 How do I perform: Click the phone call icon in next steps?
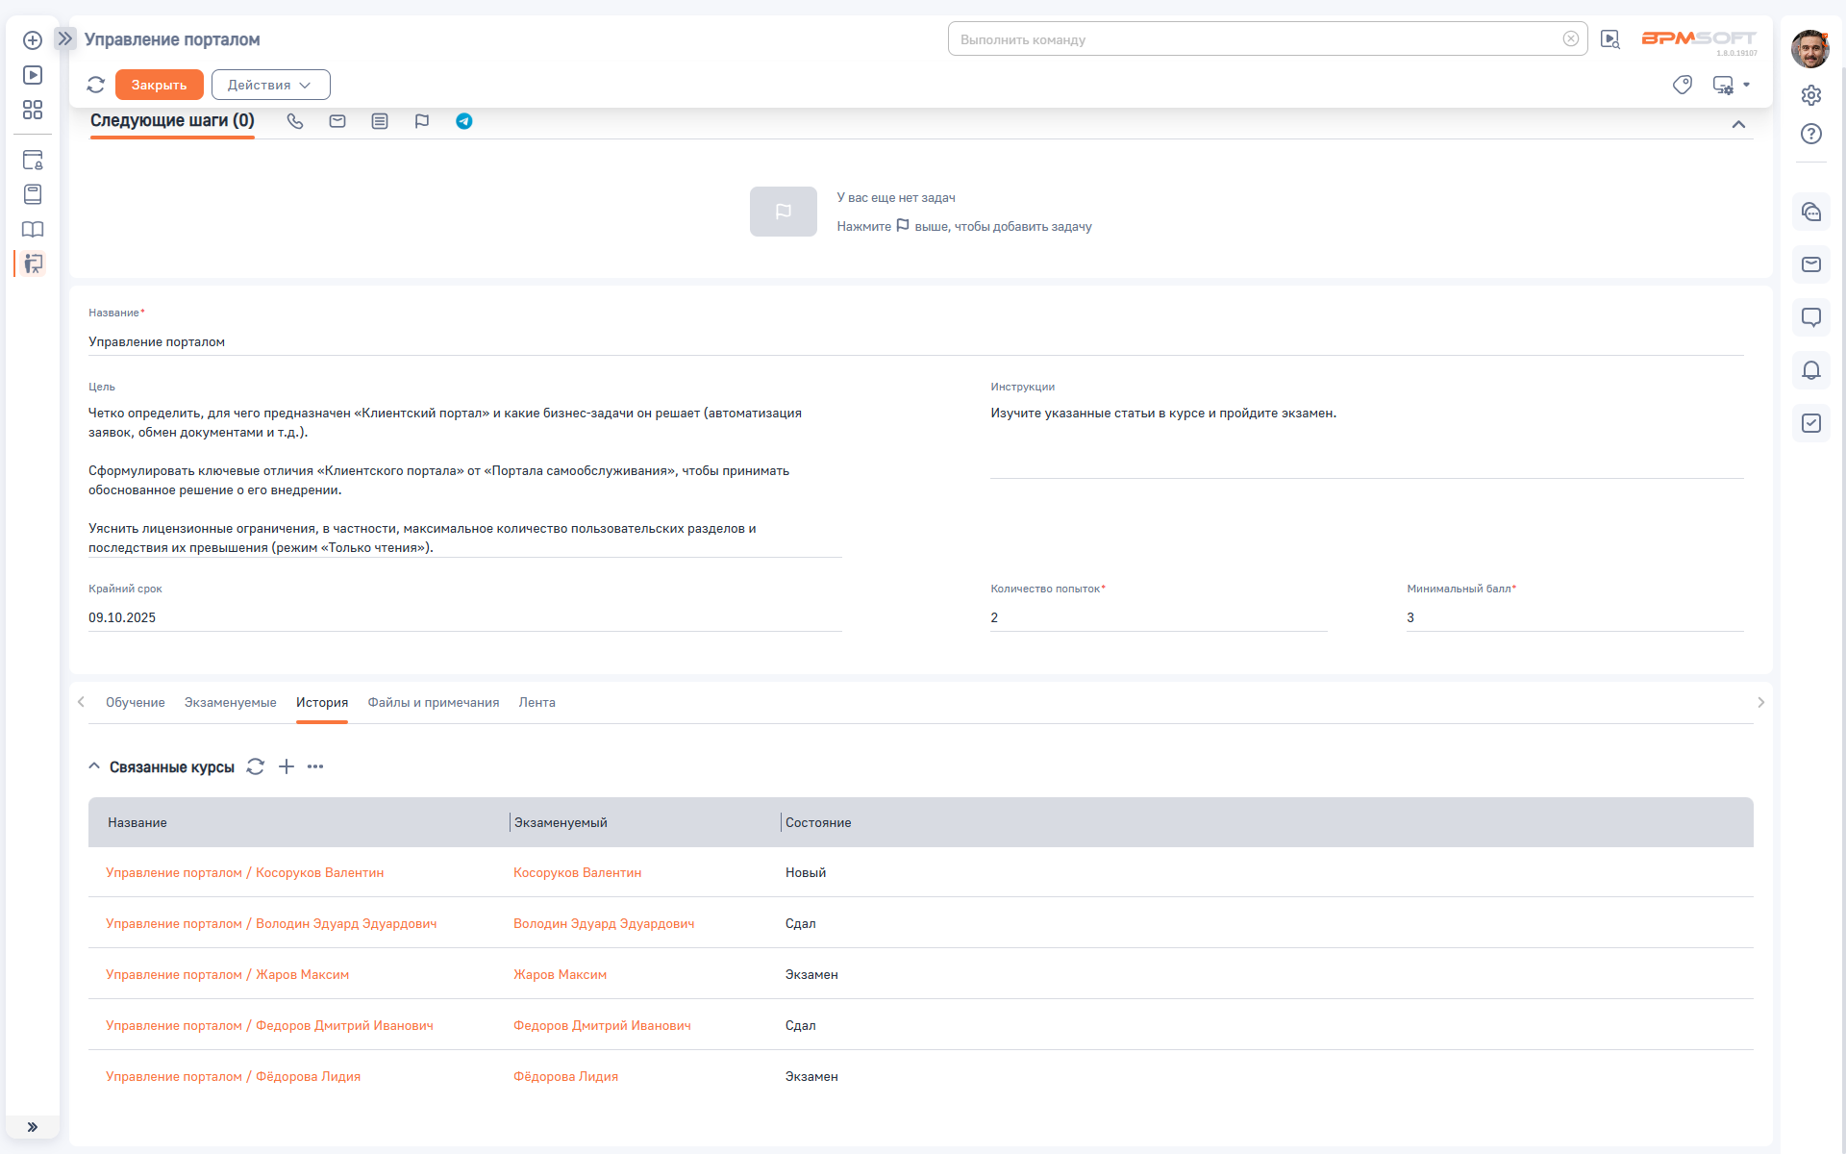(295, 121)
